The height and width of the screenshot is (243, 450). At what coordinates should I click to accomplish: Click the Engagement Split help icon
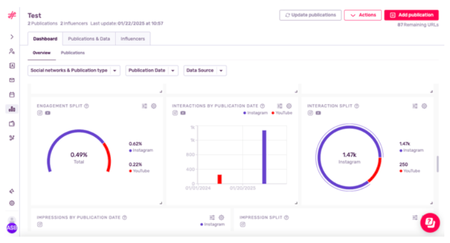pyautogui.click(x=86, y=106)
